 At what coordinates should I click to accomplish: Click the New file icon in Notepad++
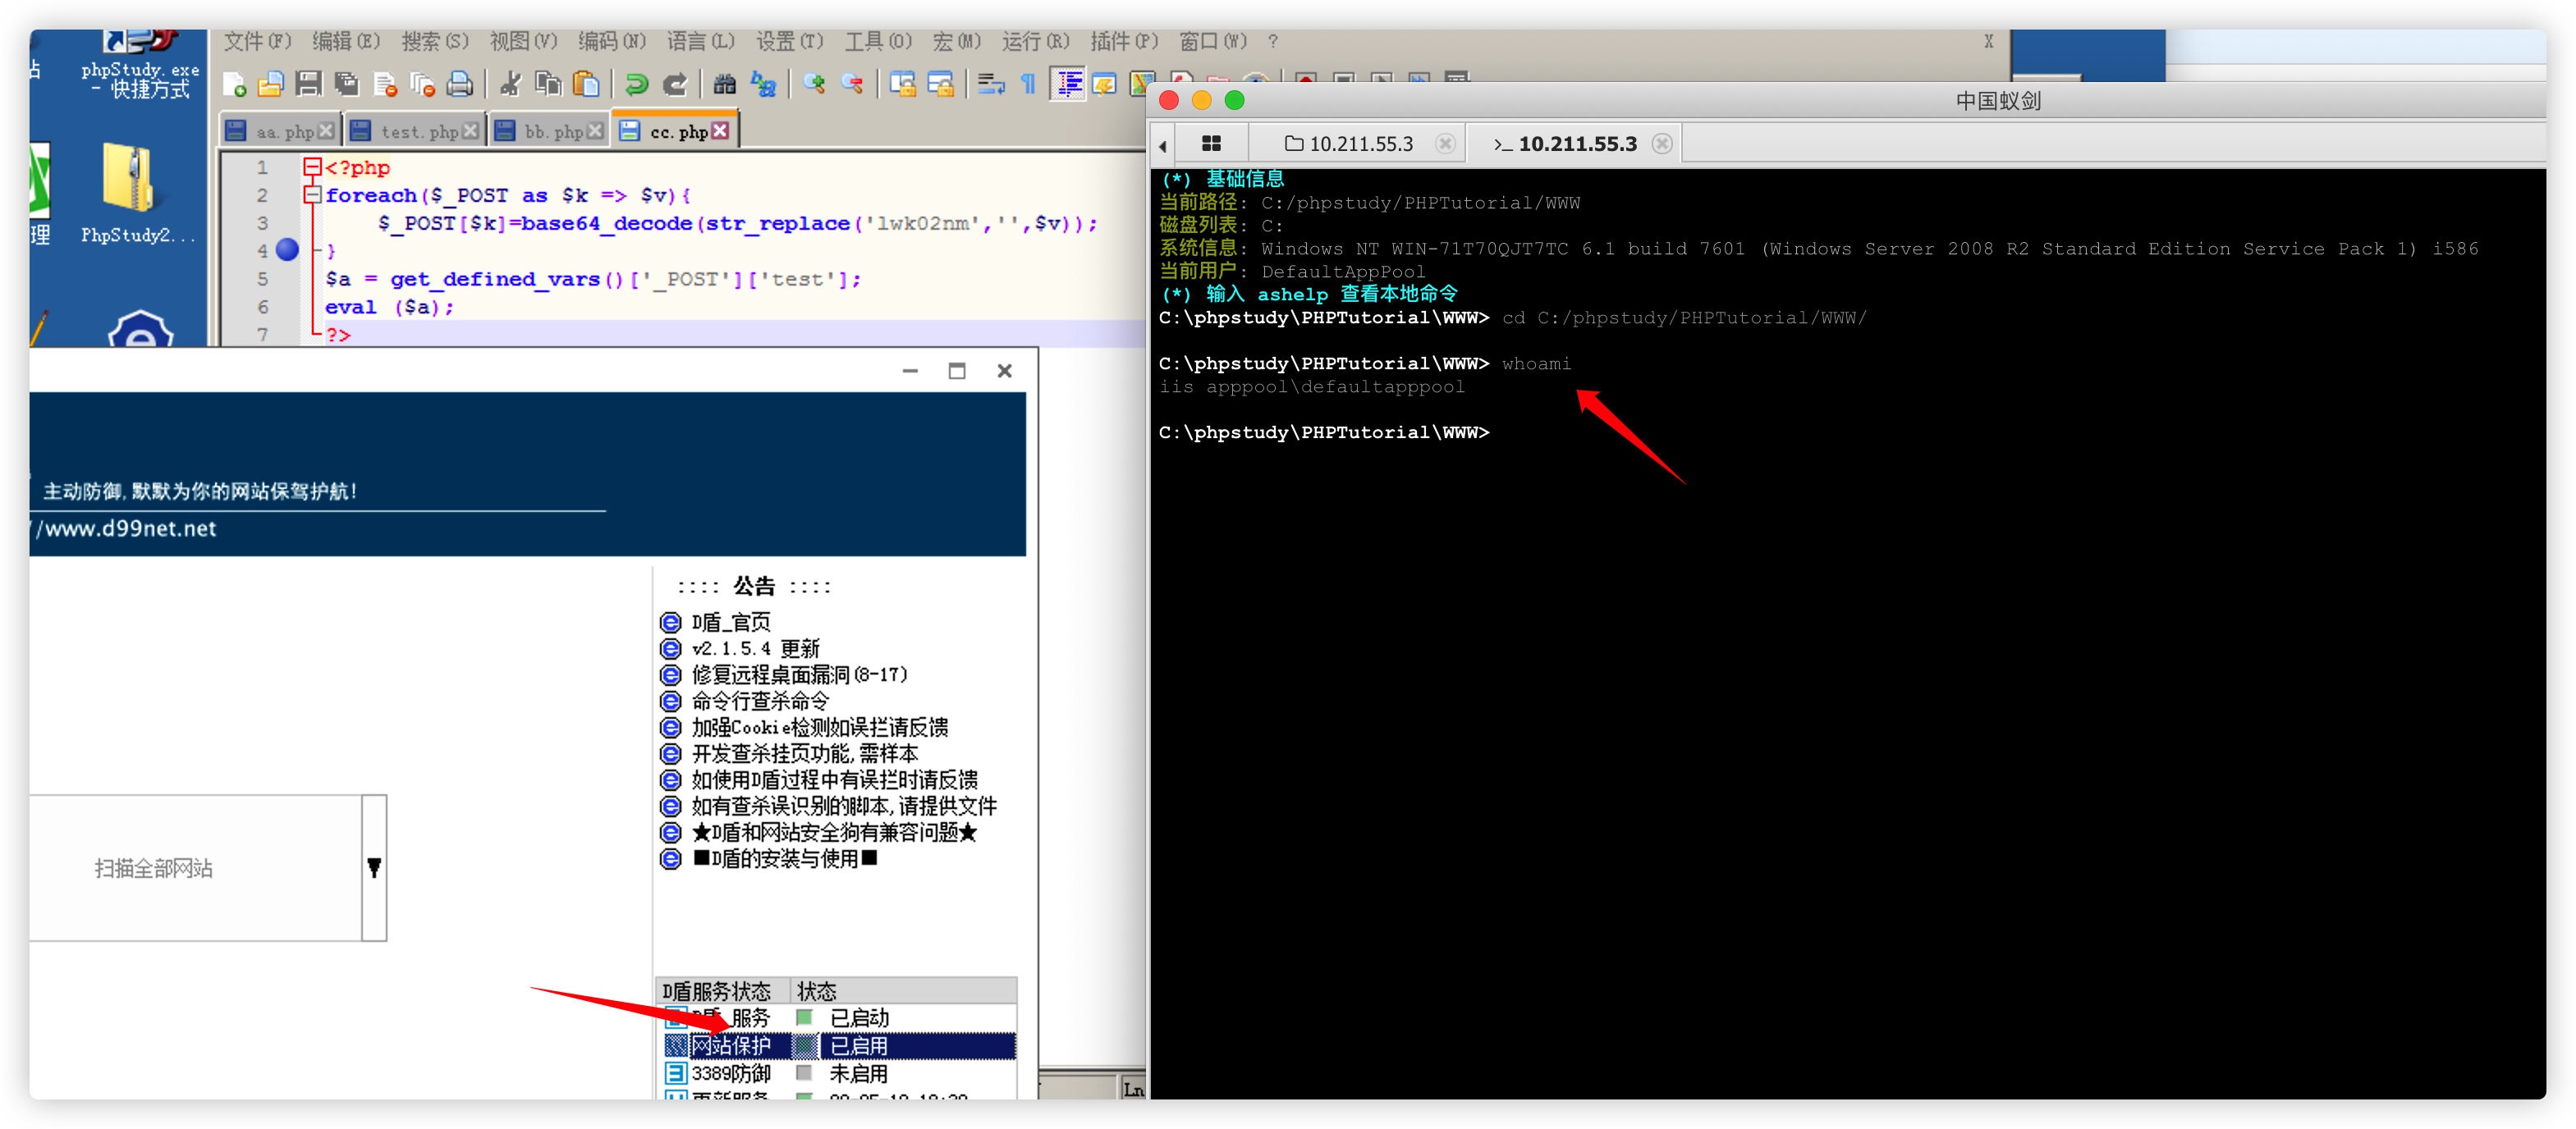tap(234, 85)
